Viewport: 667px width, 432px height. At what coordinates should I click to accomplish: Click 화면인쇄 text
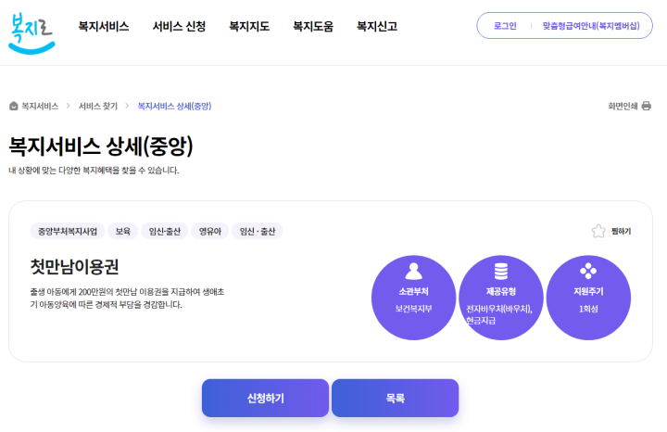623,106
